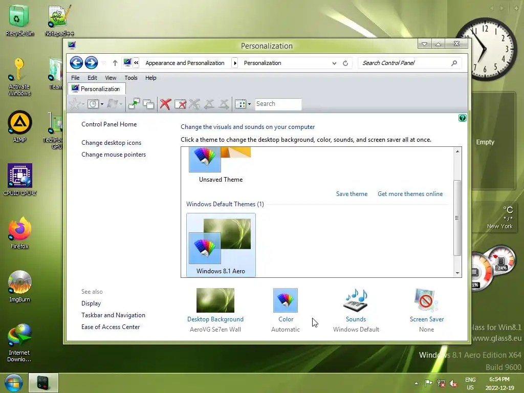Open the Desktop Background settings

click(215, 300)
